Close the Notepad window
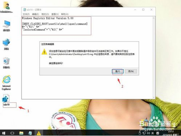Image resolution: width=181 pixels, height=136 pixels. pyautogui.click(x=151, y=10)
